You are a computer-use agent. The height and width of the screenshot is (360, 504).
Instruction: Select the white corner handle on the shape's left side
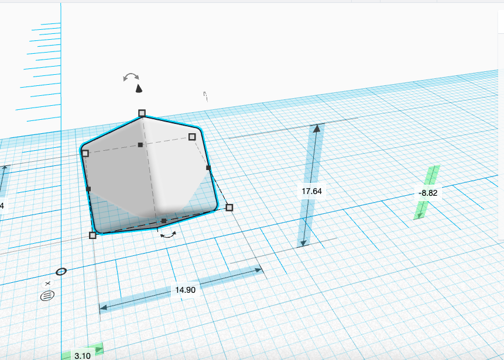pyautogui.click(x=85, y=153)
